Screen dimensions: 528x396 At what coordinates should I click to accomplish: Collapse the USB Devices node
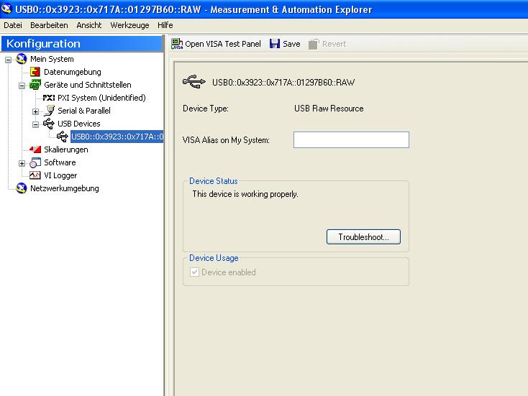pos(35,124)
